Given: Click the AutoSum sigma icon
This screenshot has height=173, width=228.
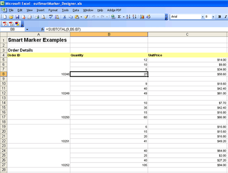Looking at the screenshot, I should click(119, 17).
